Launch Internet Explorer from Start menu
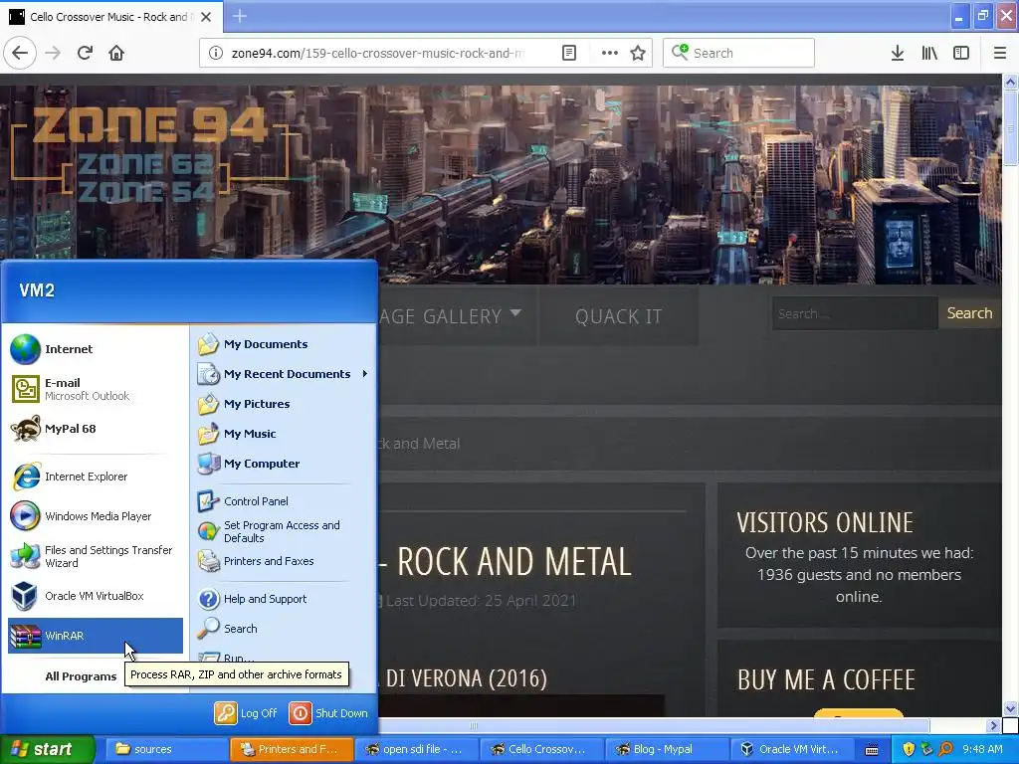The image size is (1019, 764). pyautogui.click(x=96, y=477)
